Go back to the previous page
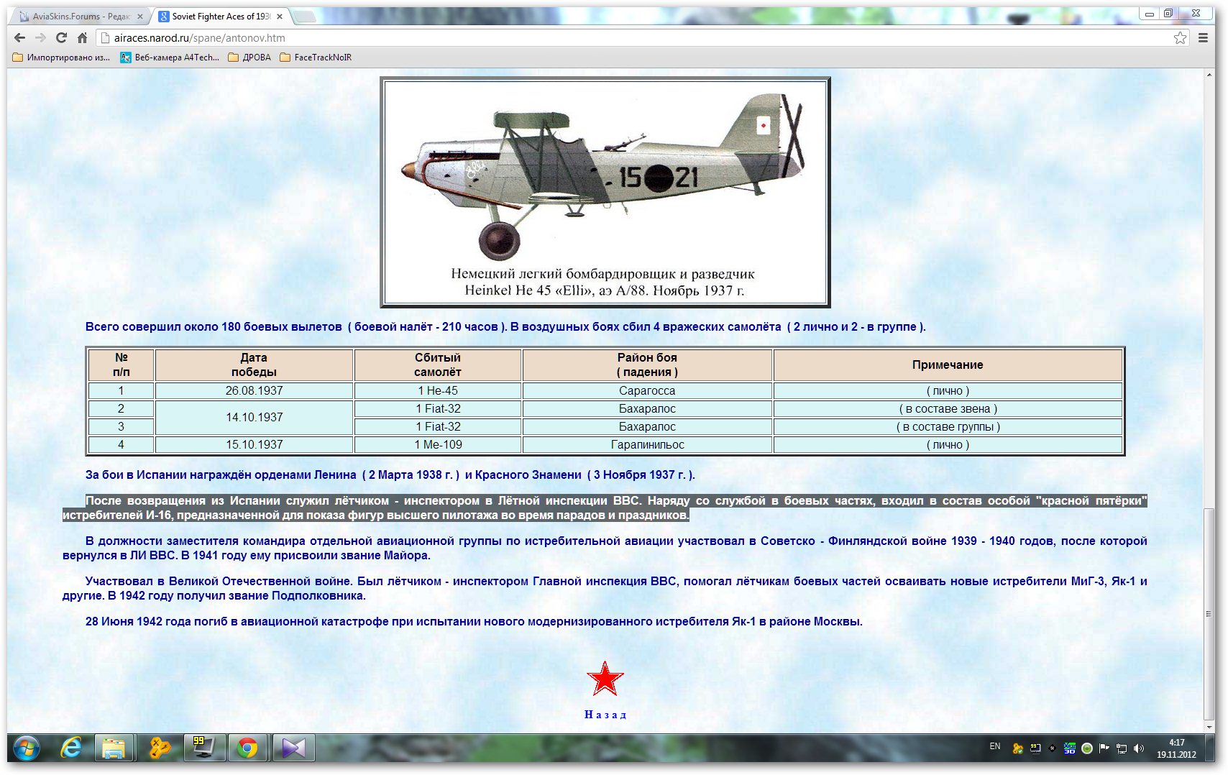Screen dimensions: 1228x775 pyautogui.click(x=19, y=38)
